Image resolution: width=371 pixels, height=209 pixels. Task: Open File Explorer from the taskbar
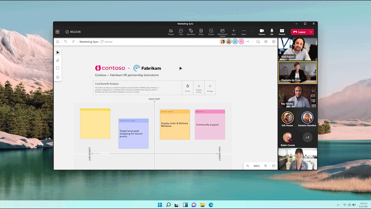(202, 205)
